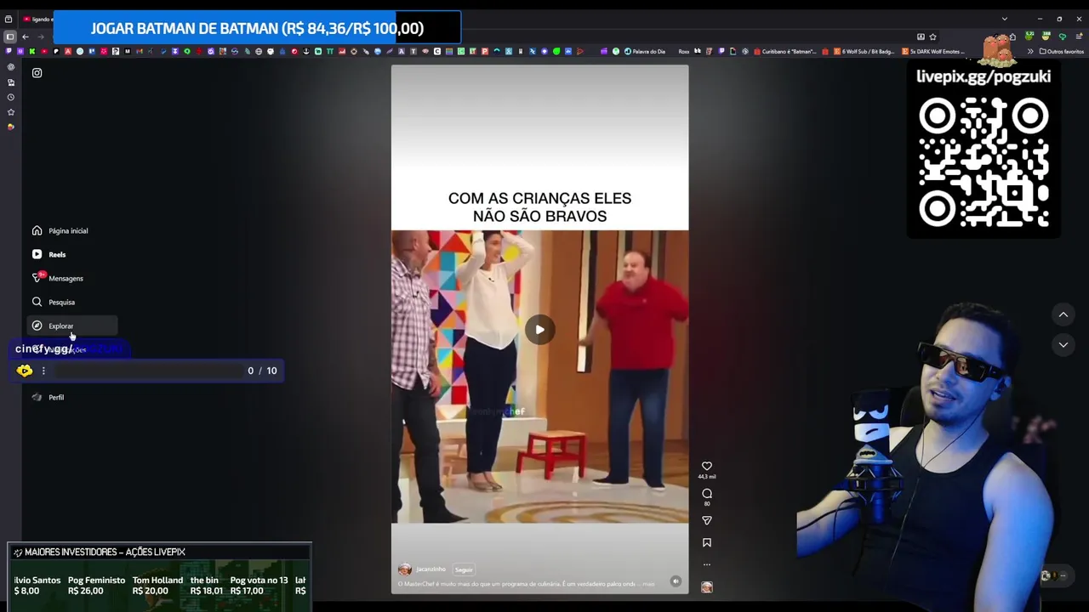This screenshot has width=1089, height=612.
Task: Open Curitibano é Batman bookmark
Action: coord(784,51)
